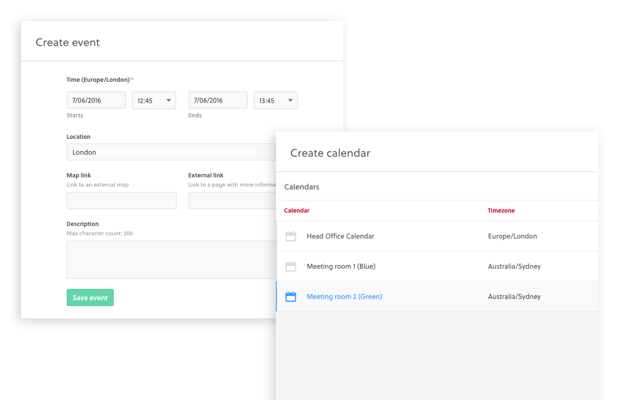Click the blue calendar icon for Meeting room 2
619x400 pixels.
(290, 296)
